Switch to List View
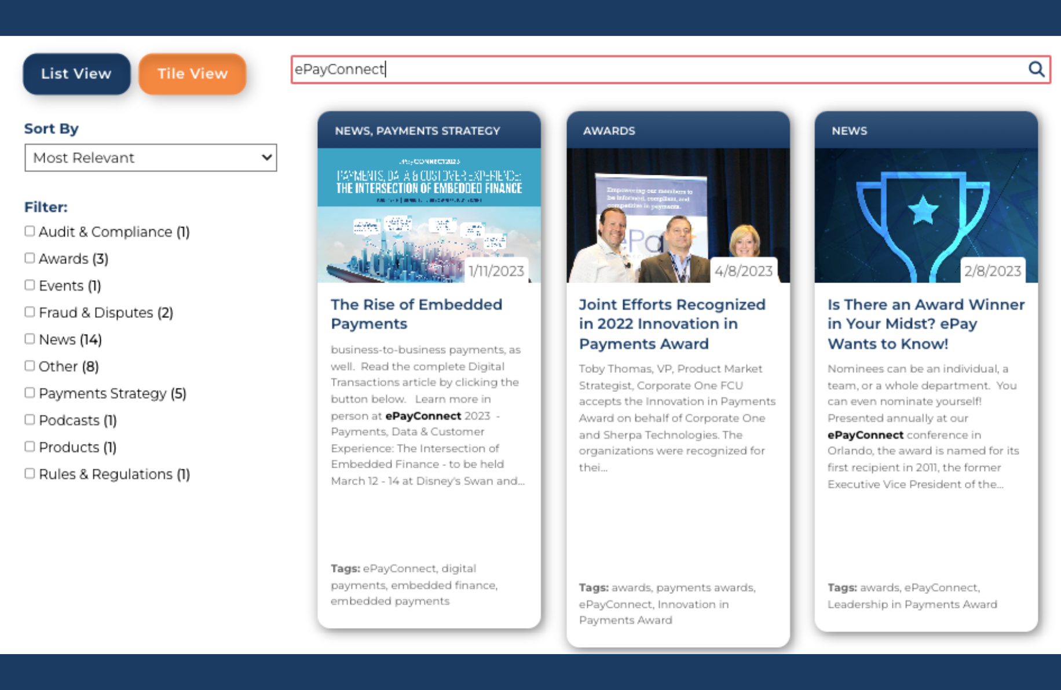The height and width of the screenshot is (690, 1061). pos(76,74)
